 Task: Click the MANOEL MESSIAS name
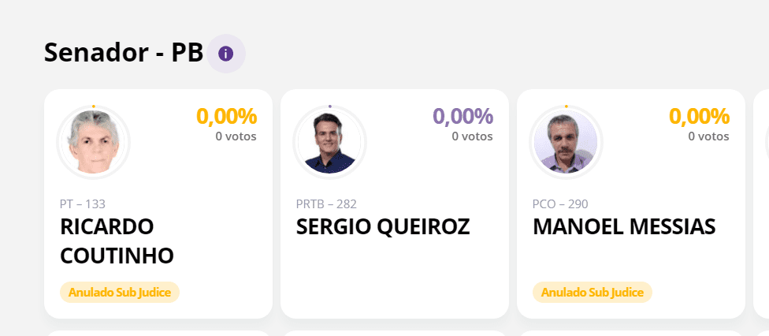[x=624, y=226]
